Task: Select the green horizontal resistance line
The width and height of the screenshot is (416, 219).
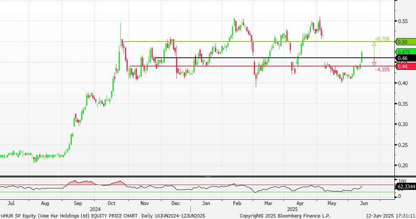Action: point(259,42)
